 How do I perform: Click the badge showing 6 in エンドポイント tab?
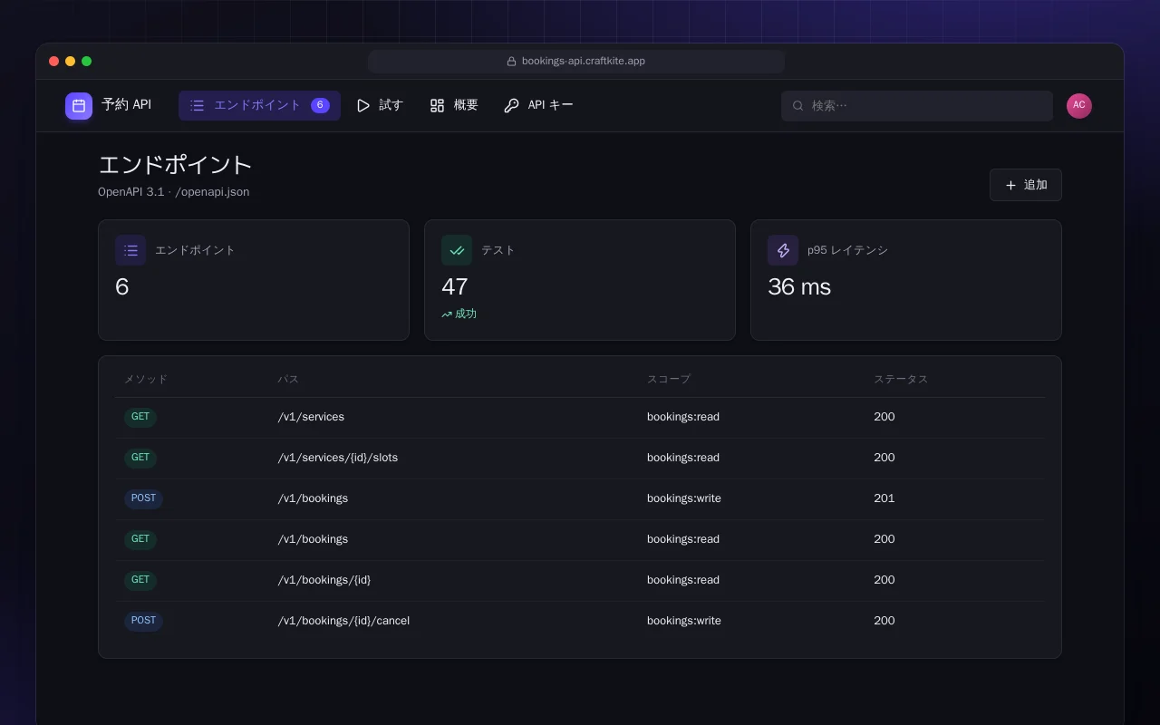[x=320, y=105]
